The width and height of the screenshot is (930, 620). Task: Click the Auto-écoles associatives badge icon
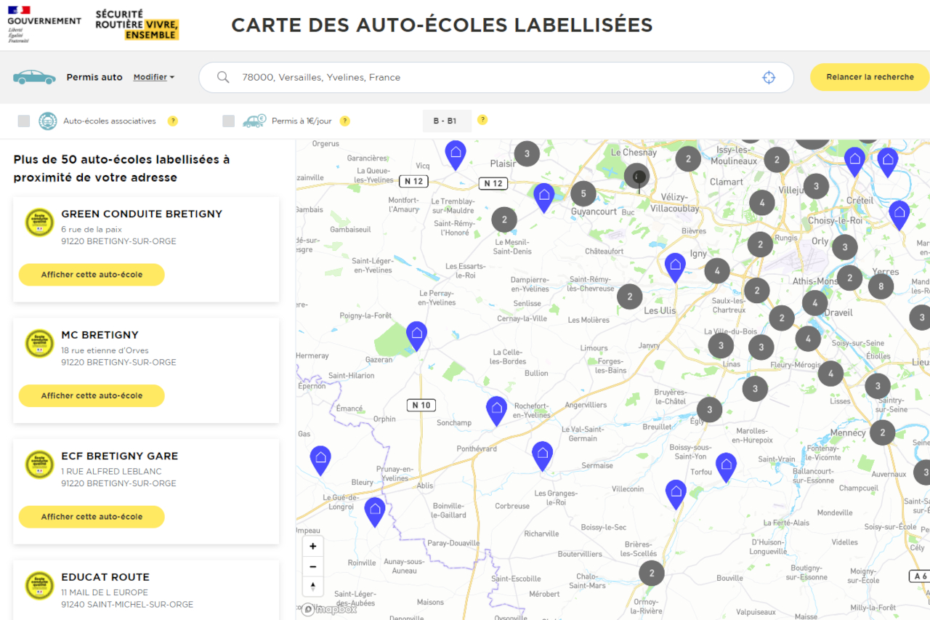coord(47,121)
